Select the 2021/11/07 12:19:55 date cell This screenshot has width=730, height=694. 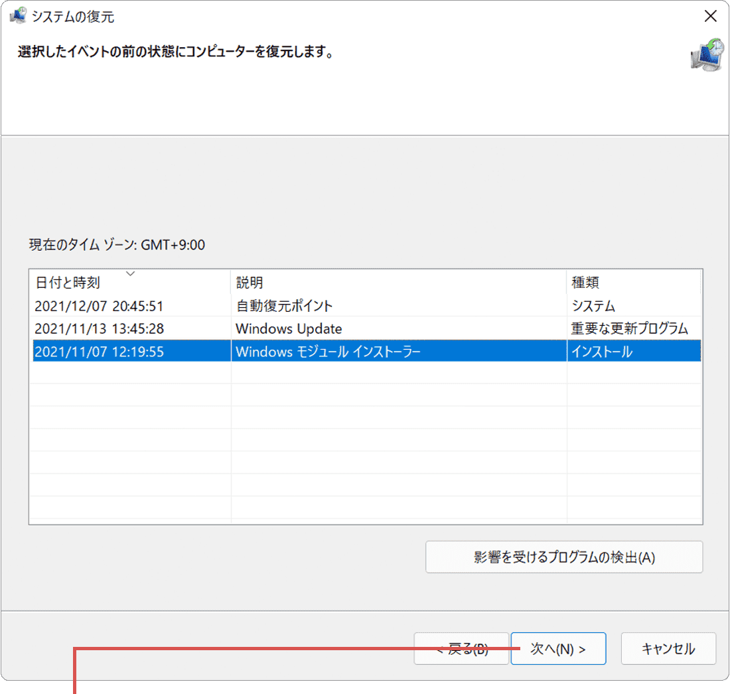[99, 352]
